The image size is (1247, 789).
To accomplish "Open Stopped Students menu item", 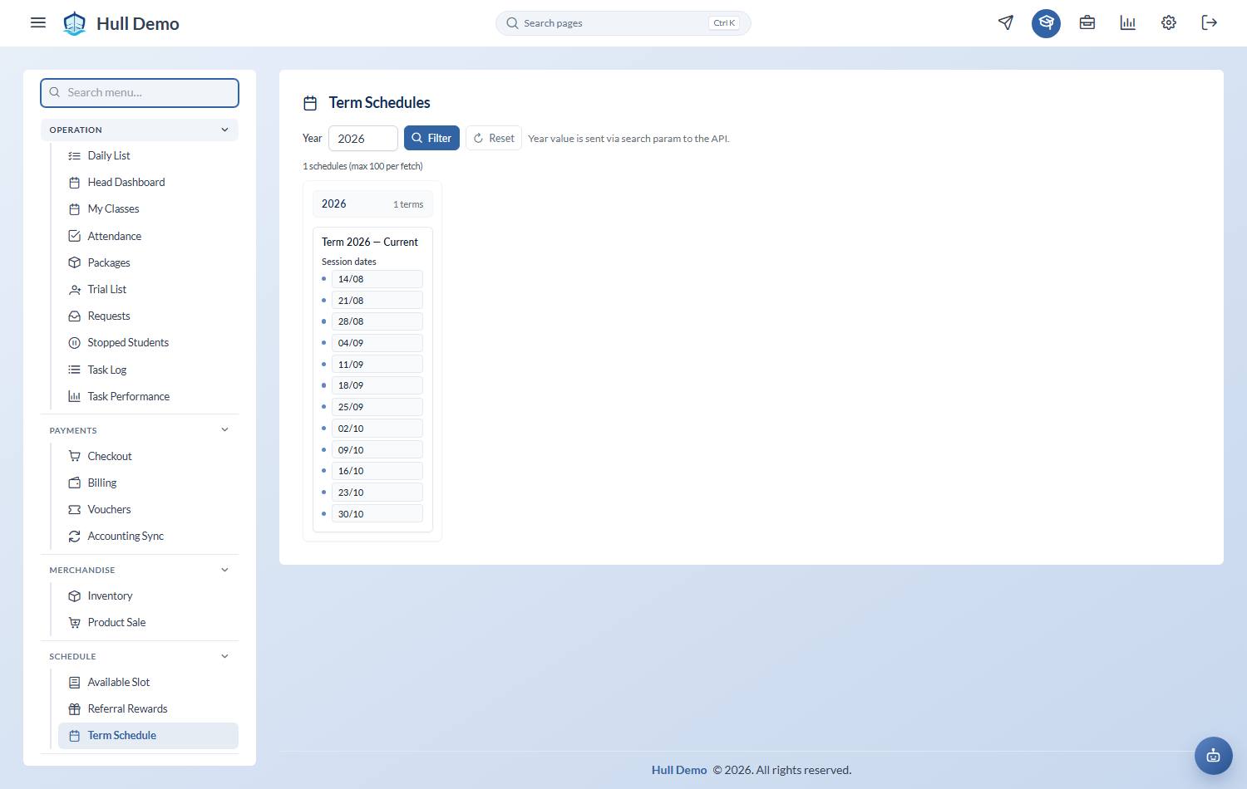I will [x=148, y=342].
